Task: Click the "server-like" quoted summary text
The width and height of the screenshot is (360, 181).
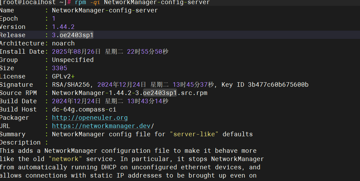Action: click(x=194, y=134)
